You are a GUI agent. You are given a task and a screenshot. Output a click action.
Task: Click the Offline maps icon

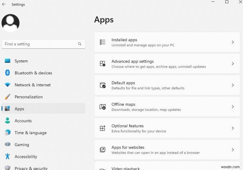click(103, 107)
